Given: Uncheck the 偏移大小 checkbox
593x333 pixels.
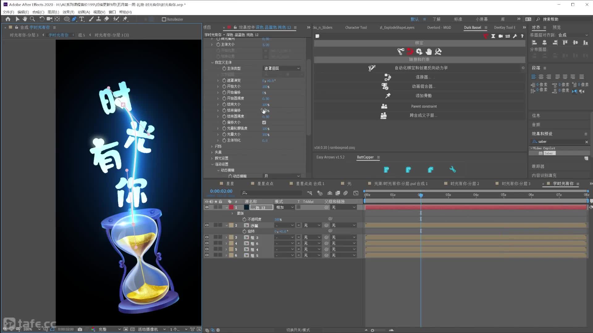Looking at the screenshot, I should (264, 122).
